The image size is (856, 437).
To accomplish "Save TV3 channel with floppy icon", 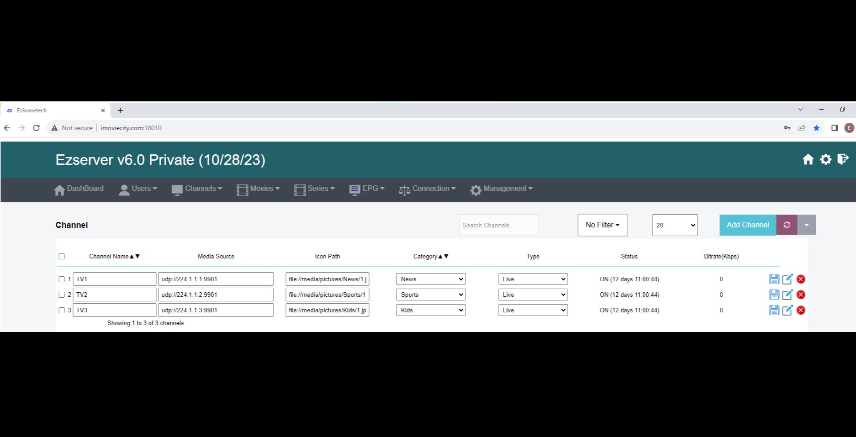I will click(774, 310).
